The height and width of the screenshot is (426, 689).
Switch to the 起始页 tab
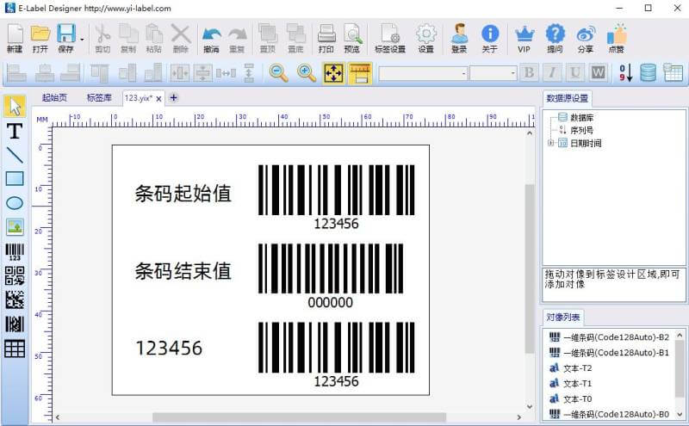point(54,97)
